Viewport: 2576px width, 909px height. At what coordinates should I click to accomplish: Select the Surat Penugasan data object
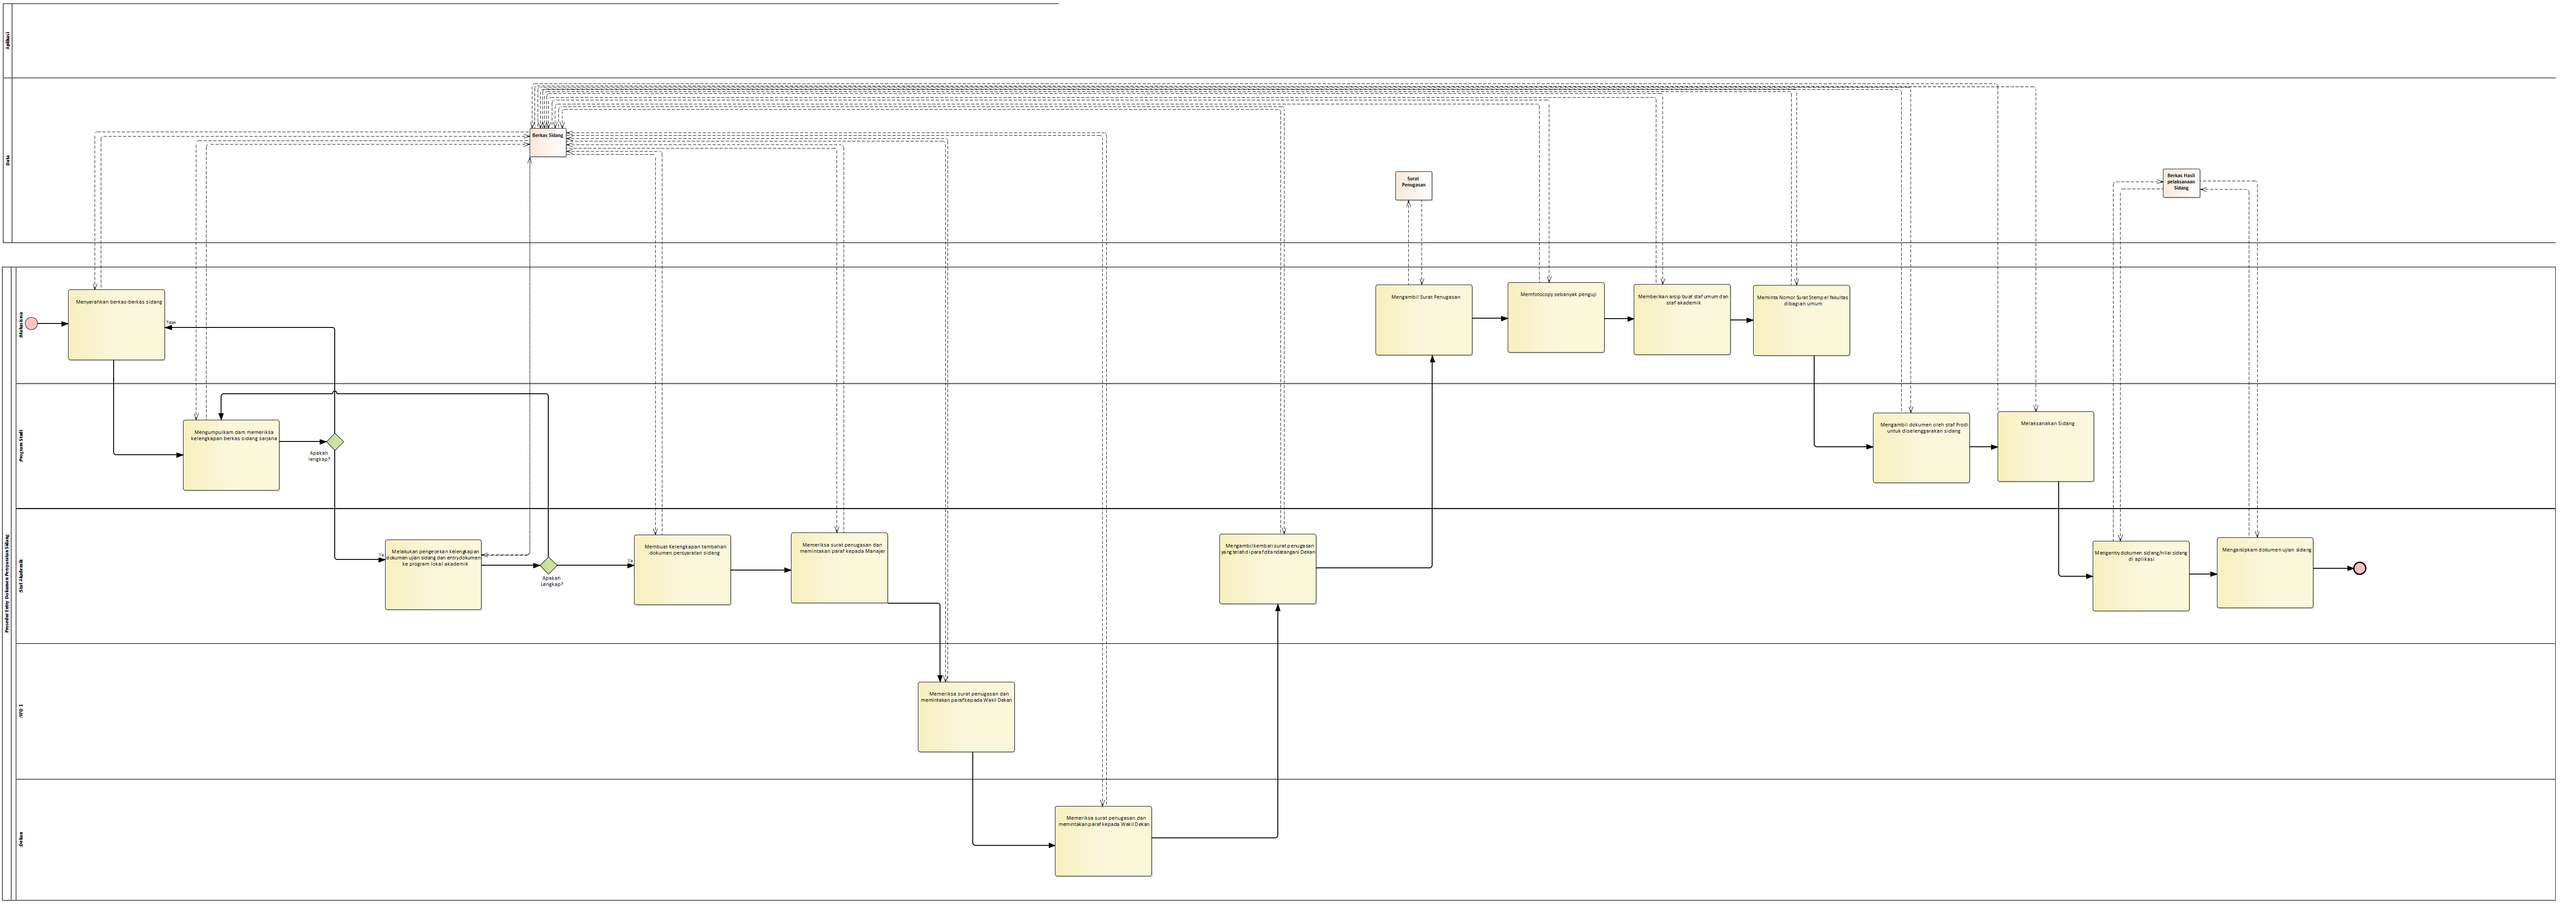1414,186
